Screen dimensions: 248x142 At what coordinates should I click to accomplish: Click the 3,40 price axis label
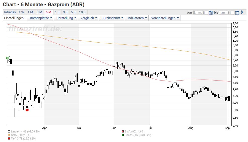click(x=235, y=126)
